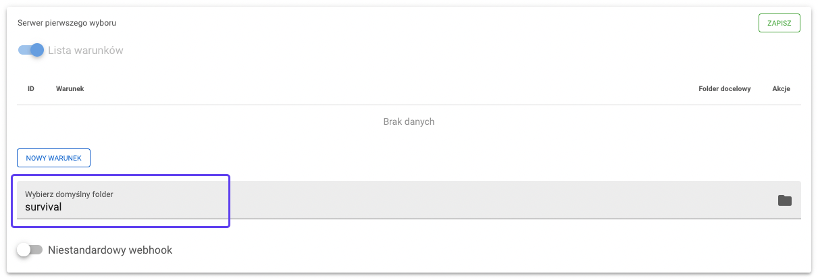Click the Serwer pierwszego wyboru title
Screen dimensions: 818x280
tap(67, 23)
